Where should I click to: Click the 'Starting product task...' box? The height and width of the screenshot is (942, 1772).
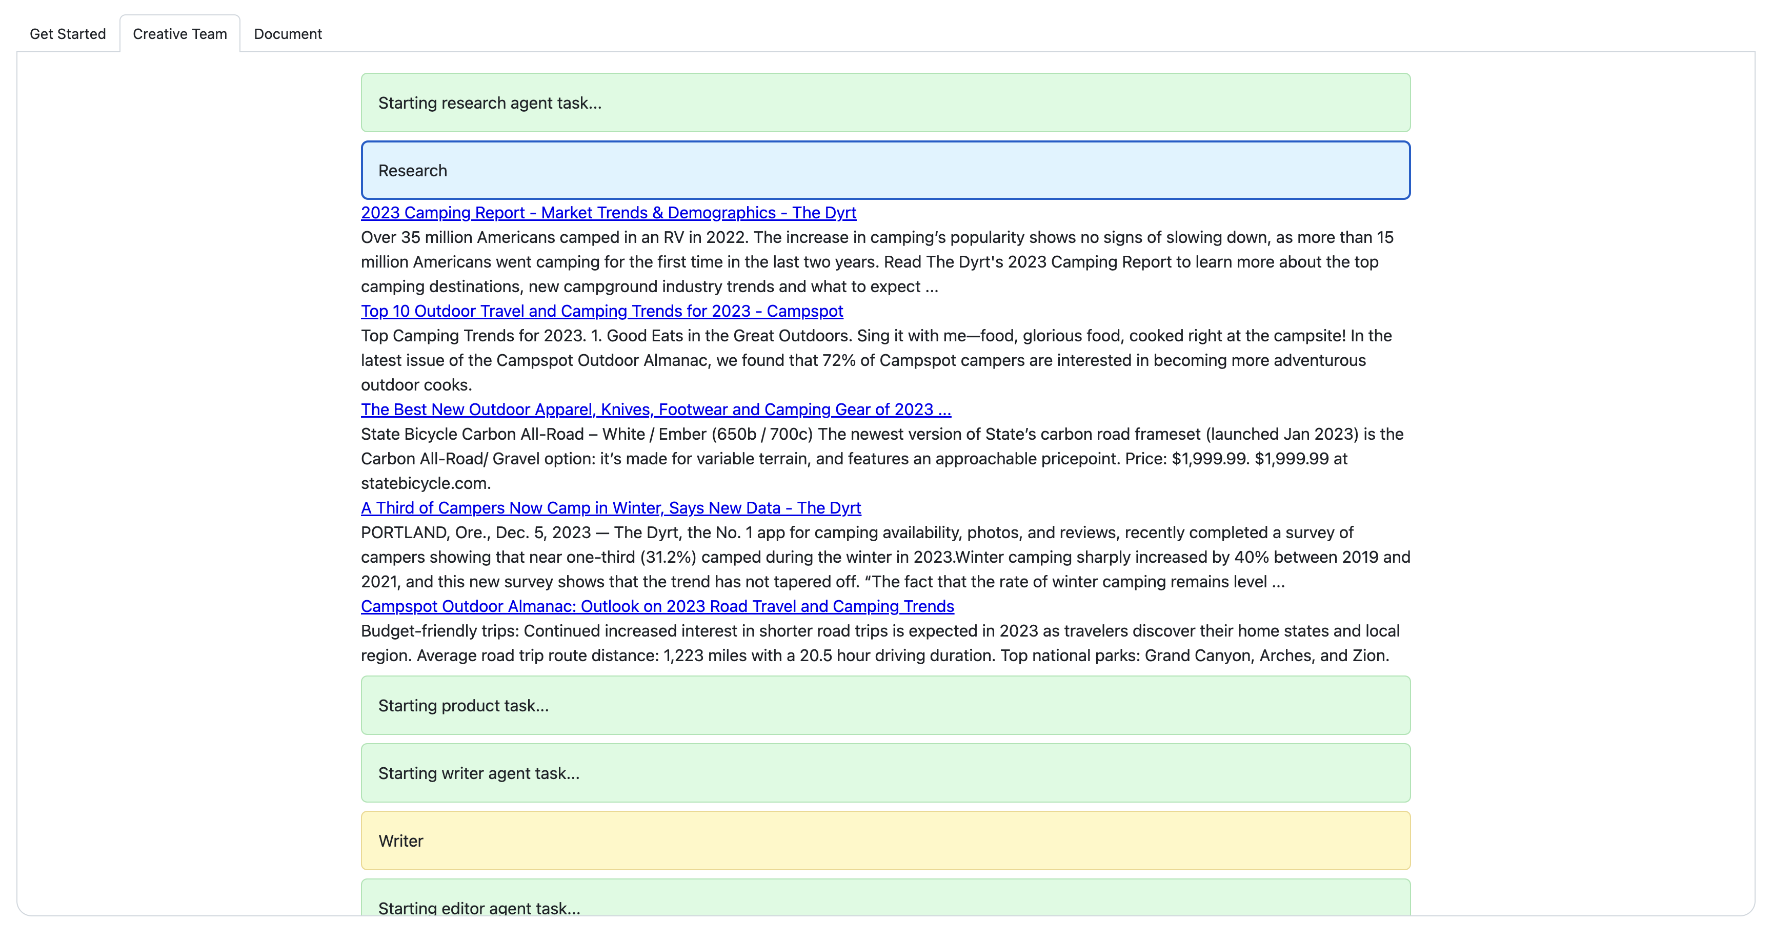885,705
